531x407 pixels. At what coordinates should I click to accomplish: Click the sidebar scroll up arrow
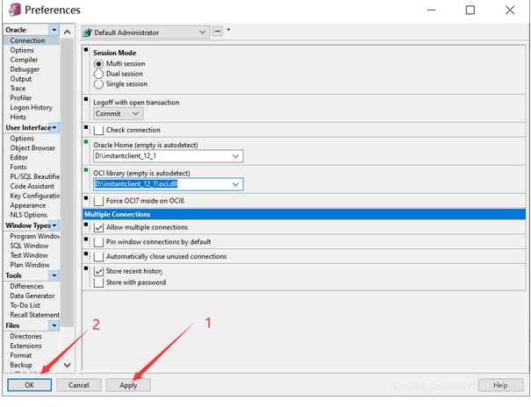[x=67, y=32]
